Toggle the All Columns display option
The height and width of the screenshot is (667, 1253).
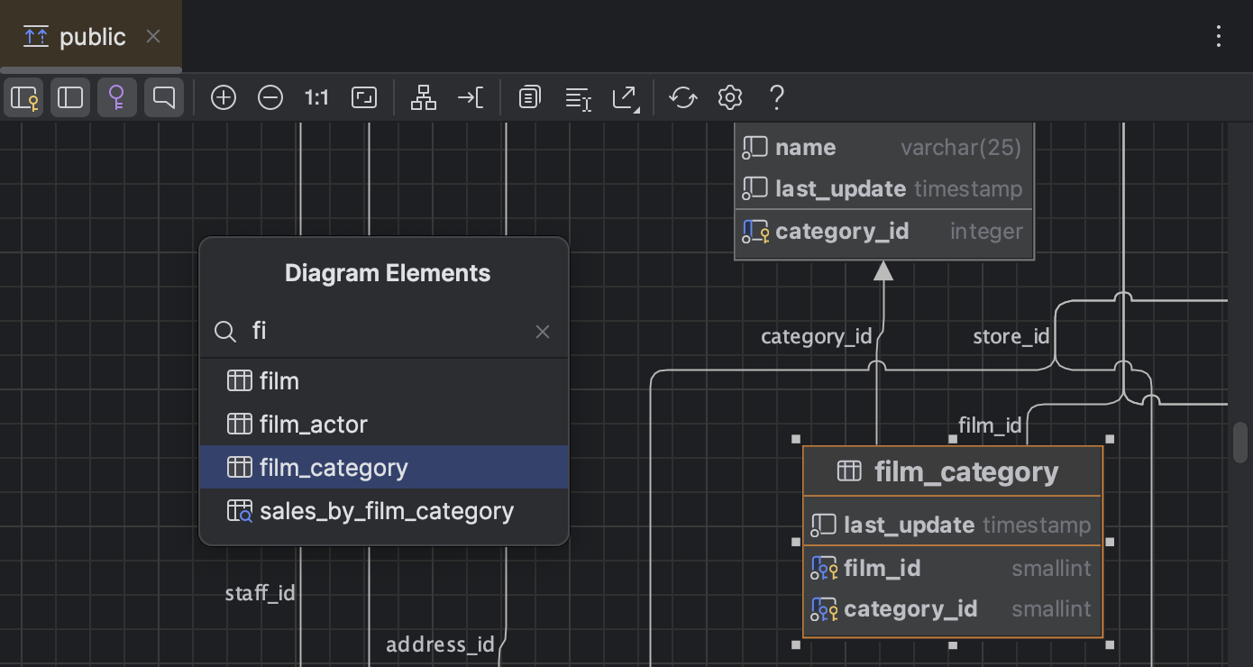(x=70, y=97)
